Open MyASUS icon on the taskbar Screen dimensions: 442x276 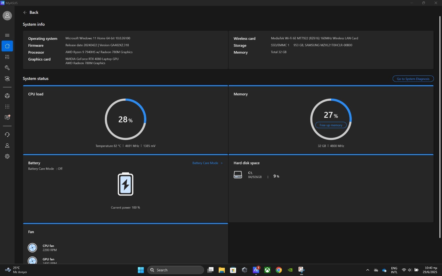click(256, 270)
